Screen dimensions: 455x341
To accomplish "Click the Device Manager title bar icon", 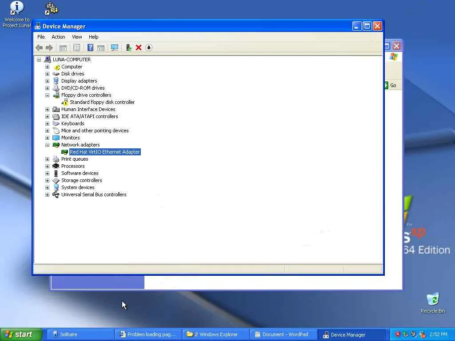I will [38, 26].
